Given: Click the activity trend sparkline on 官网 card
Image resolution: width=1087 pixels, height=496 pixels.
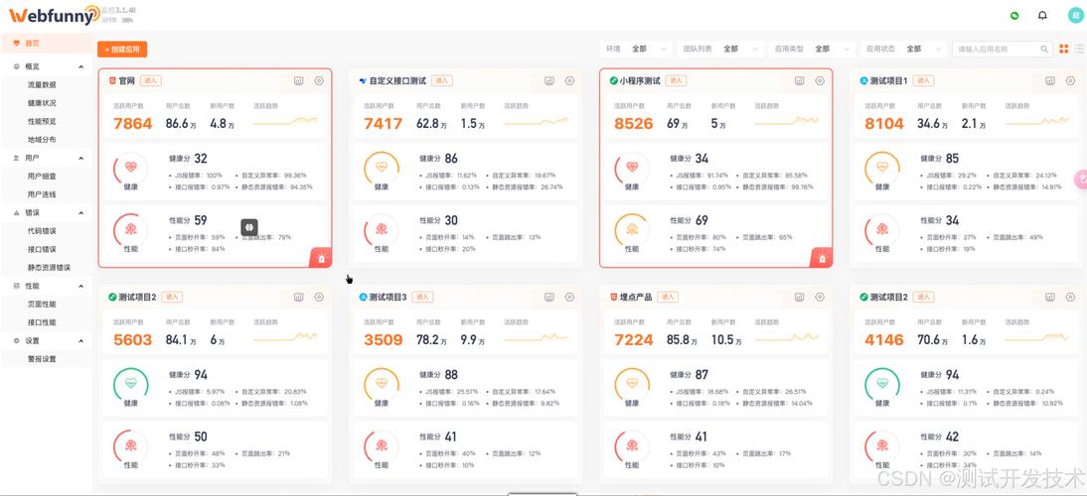Looking at the screenshot, I should click(285, 122).
